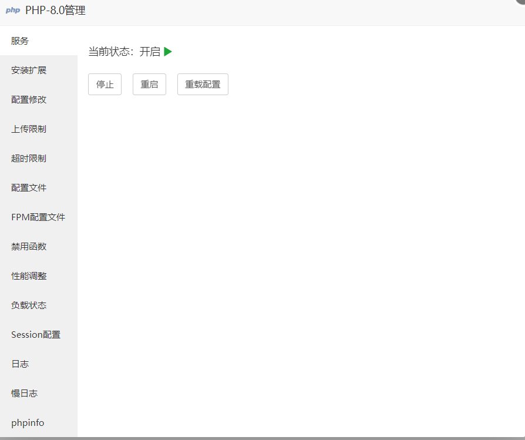The height and width of the screenshot is (440, 525).
Task: Show the 日志 log tab
Action: coord(39,364)
